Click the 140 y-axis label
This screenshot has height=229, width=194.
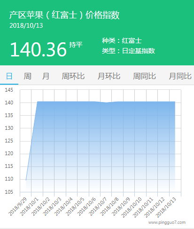pyautogui.click(x=9, y=103)
